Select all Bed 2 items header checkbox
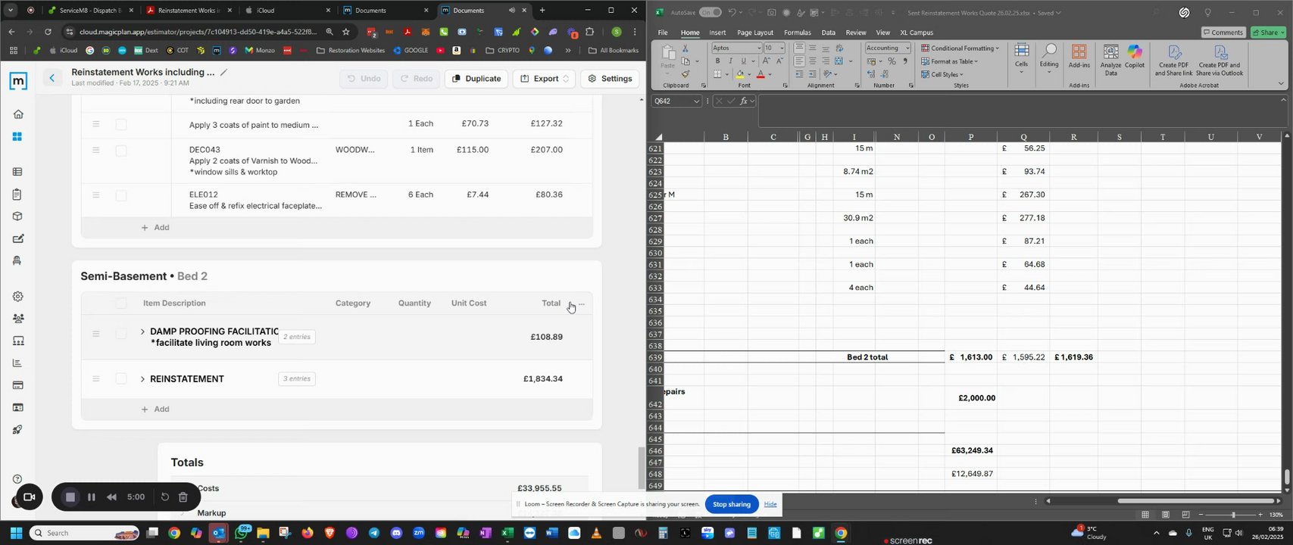1293x545 pixels. [121, 304]
